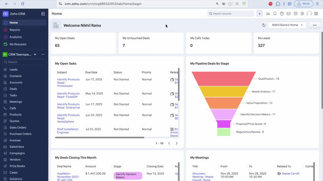Open the marketplace store icon
The height and width of the screenshot is (181, 323).
coord(296,14)
